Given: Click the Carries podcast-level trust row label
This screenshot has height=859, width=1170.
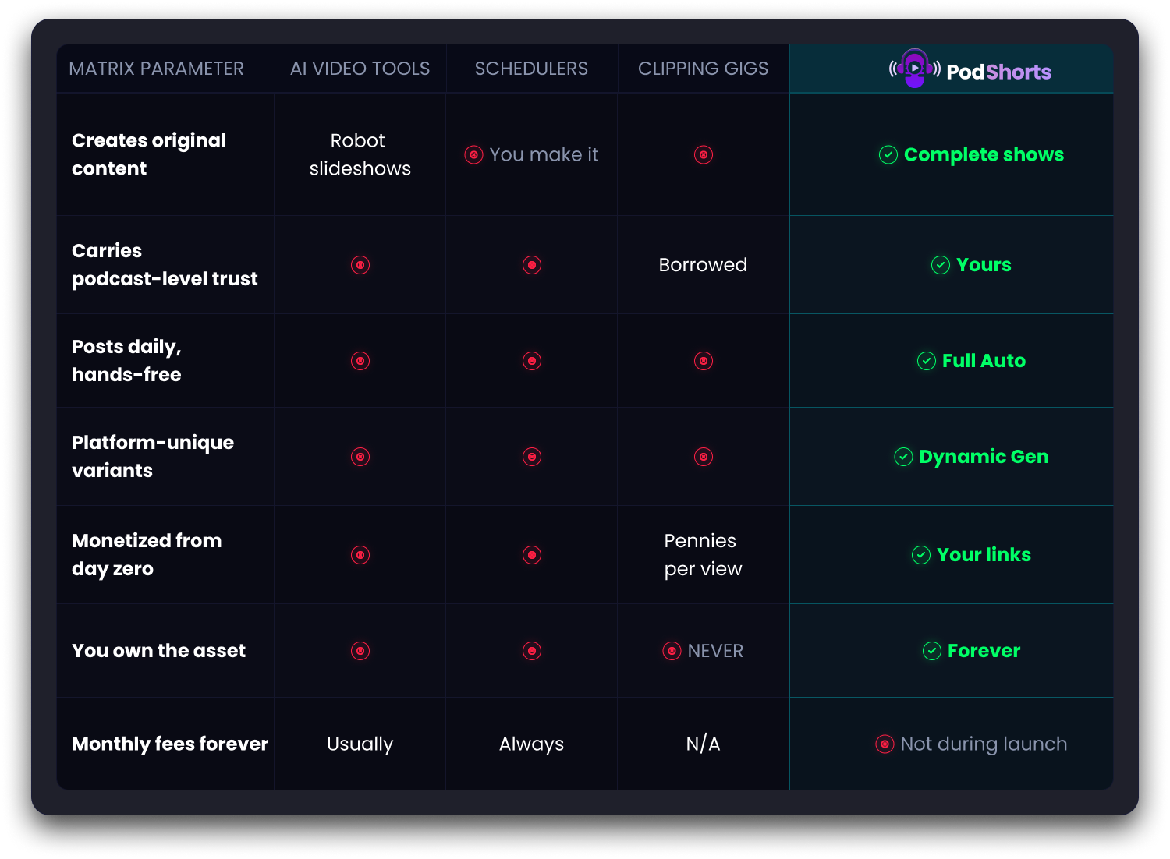Looking at the screenshot, I should 165,265.
